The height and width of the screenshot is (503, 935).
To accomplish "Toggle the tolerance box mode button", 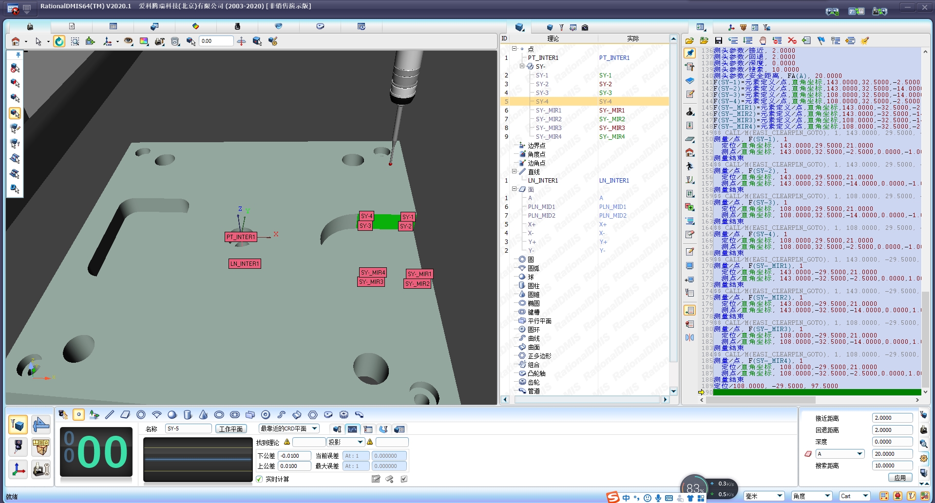I will [41, 447].
